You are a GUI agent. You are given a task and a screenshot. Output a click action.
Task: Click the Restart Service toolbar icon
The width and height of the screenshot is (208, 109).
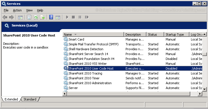coord(87,17)
